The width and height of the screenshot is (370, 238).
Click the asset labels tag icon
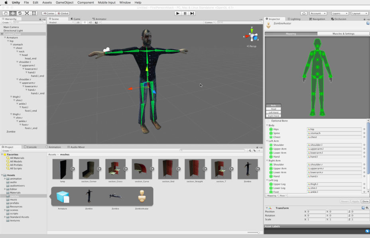click(367, 231)
